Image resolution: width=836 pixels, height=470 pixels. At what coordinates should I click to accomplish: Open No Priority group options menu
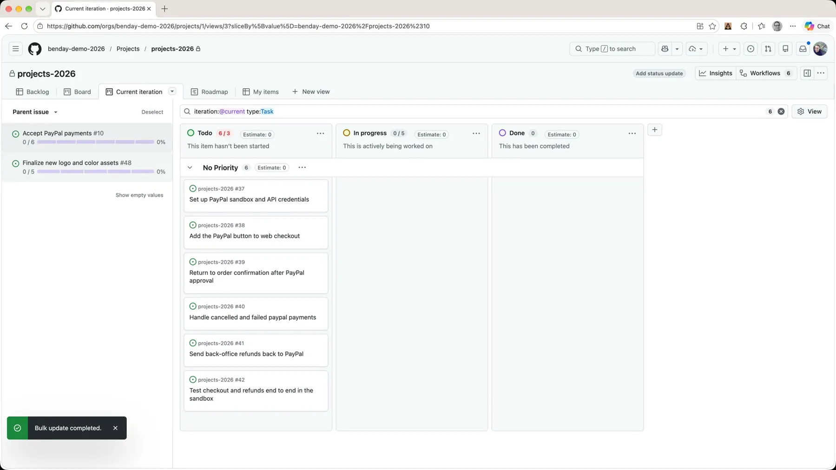coord(302,168)
